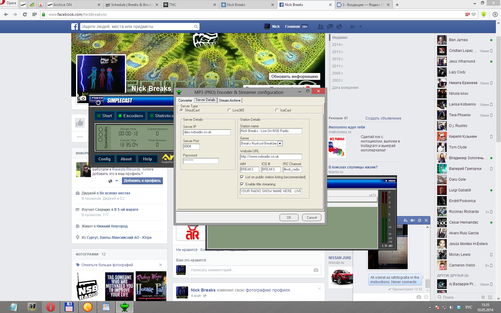Open chat window settings gear
Screen dimensions: 501x313
(x=420, y=220)
